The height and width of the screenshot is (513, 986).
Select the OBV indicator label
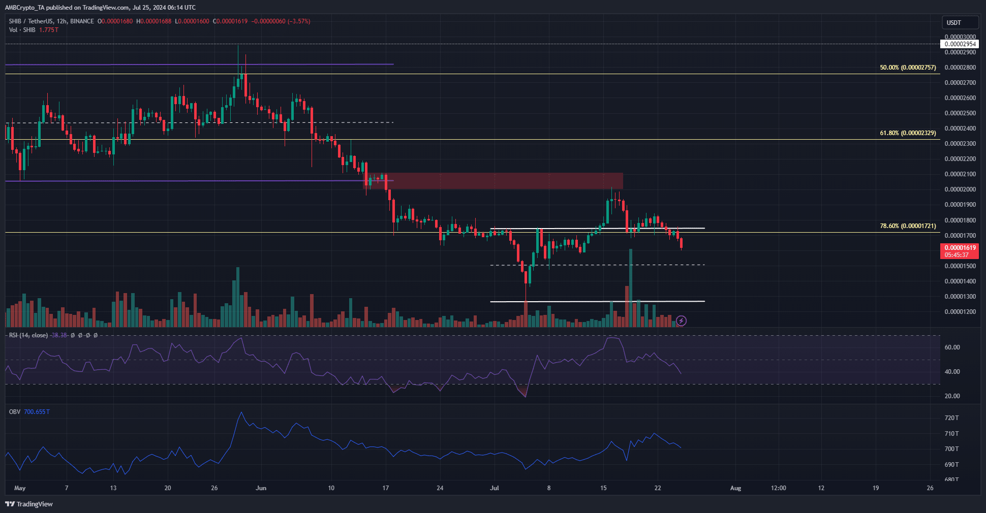[x=15, y=412]
